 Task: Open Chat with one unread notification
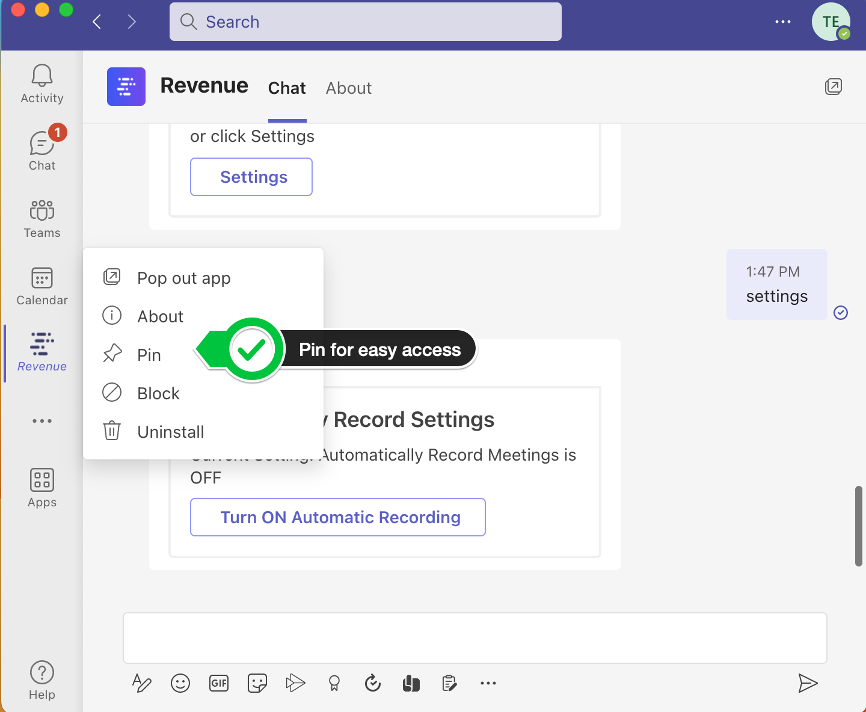pos(41,152)
